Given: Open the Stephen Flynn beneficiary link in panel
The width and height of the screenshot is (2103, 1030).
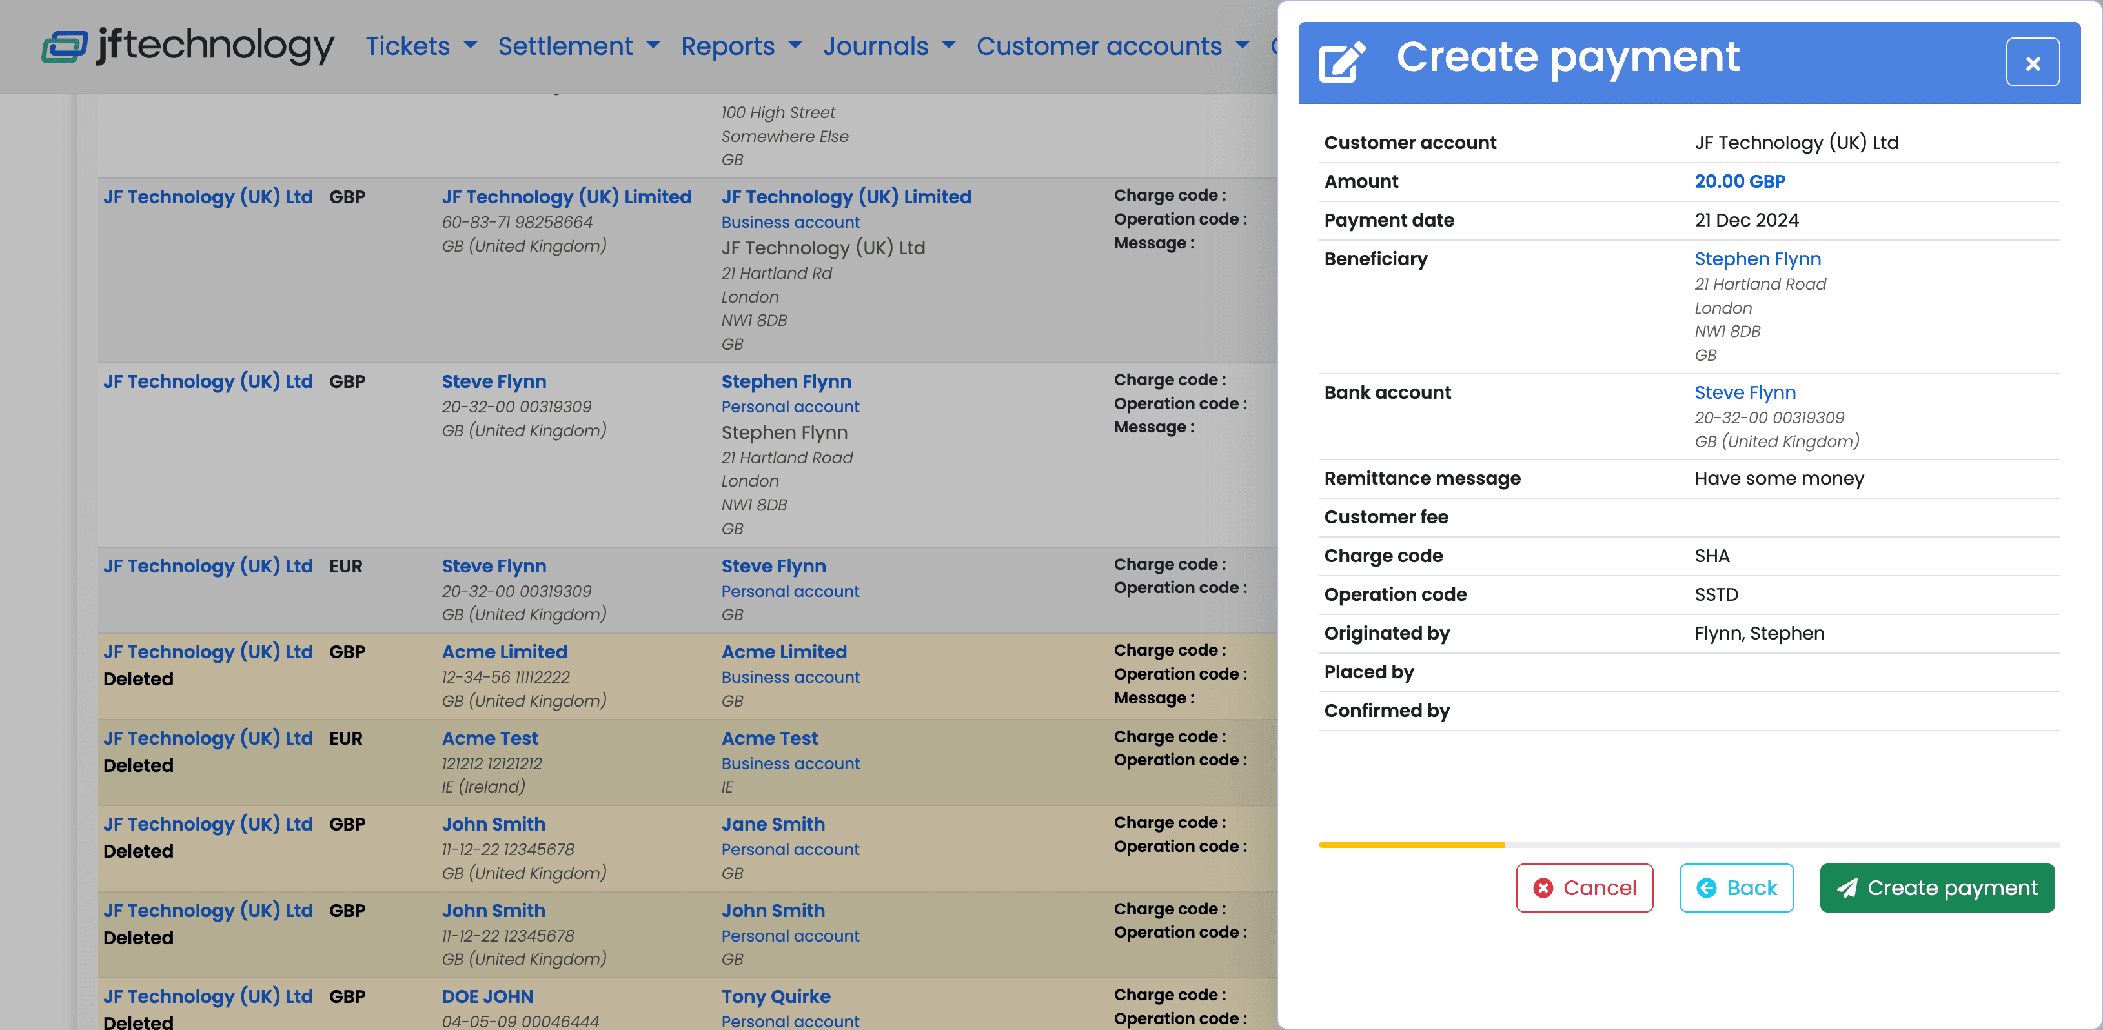Looking at the screenshot, I should [x=1757, y=259].
